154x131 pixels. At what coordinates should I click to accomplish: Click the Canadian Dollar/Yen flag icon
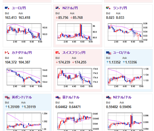(7, 53)
